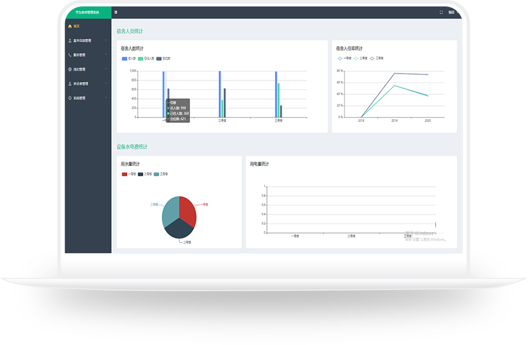Screen dimensions: 528x345
Task: Click the 服务管理 phone icon
Action: coord(70,55)
